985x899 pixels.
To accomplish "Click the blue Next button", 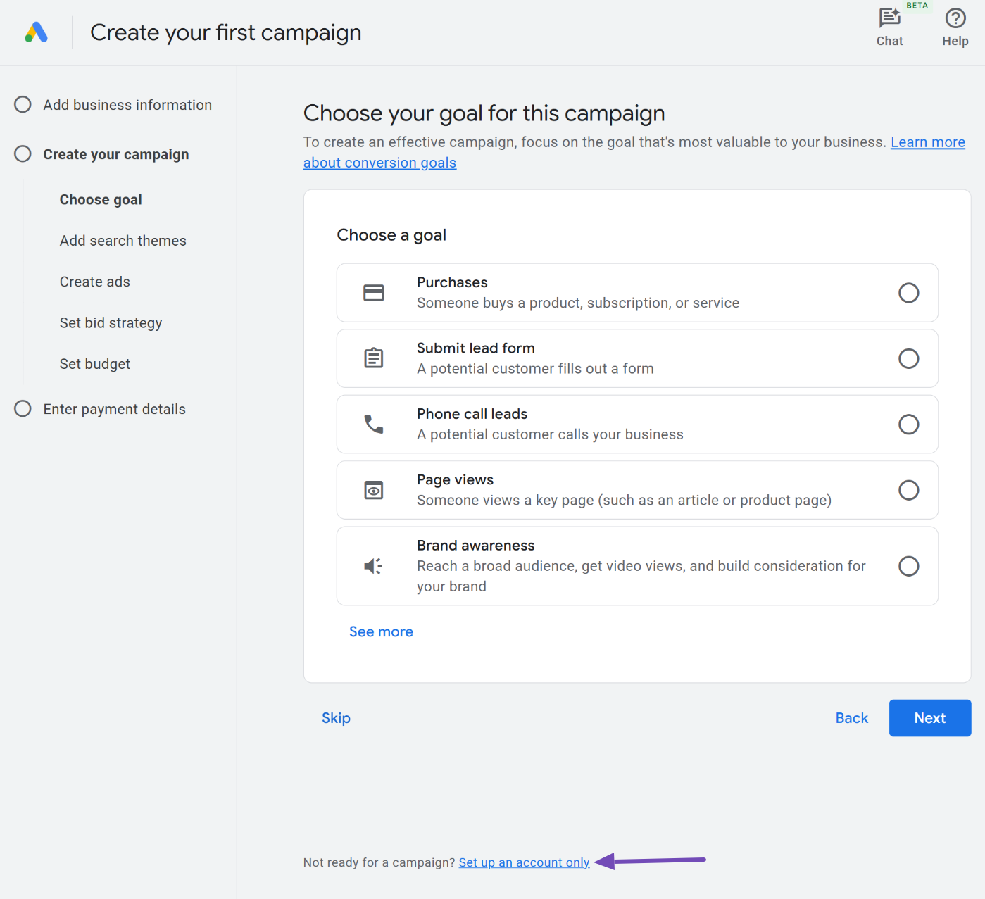I will pyautogui.click(x=929, y=718).
